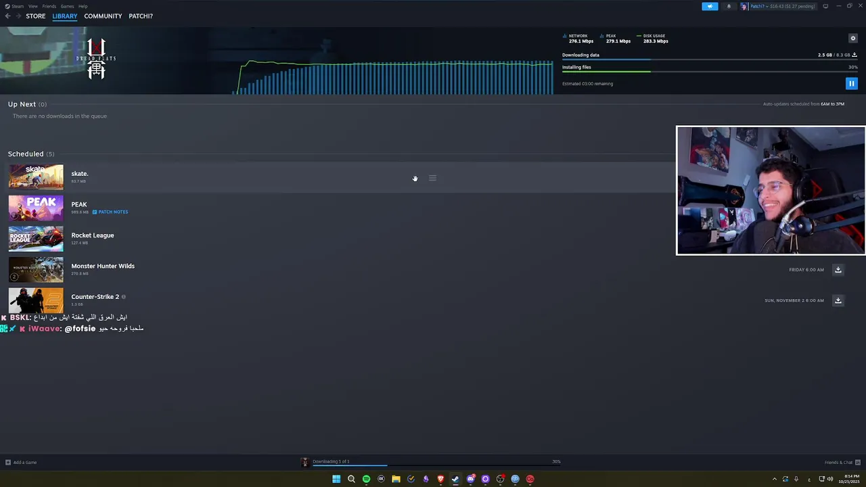Click the microphone tray icon
866x487 pixels.
(796, 479)
